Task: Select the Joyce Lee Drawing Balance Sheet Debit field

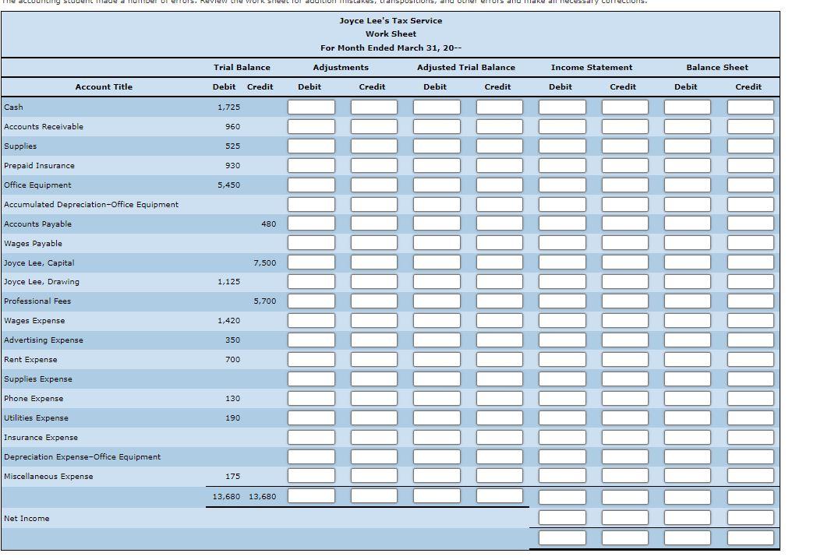Action: [686, 281]
